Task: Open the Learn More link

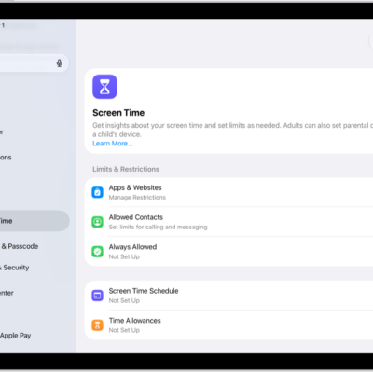Action: [x=113, y=144]
